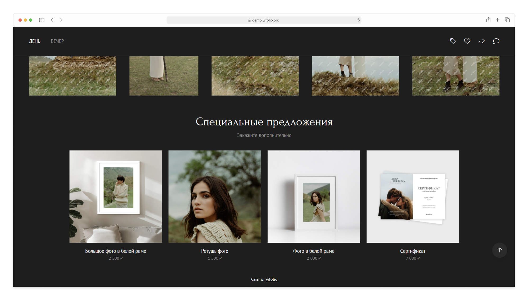This screenshot has width=528, height=300.
Task: Follow the wfolio footer link
Action: click(272, 279)
